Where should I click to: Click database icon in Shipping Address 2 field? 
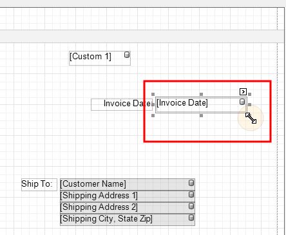coord(191,206)
